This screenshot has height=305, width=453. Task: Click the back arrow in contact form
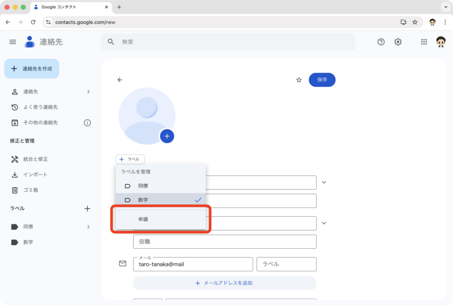click(x=120, y=80)
